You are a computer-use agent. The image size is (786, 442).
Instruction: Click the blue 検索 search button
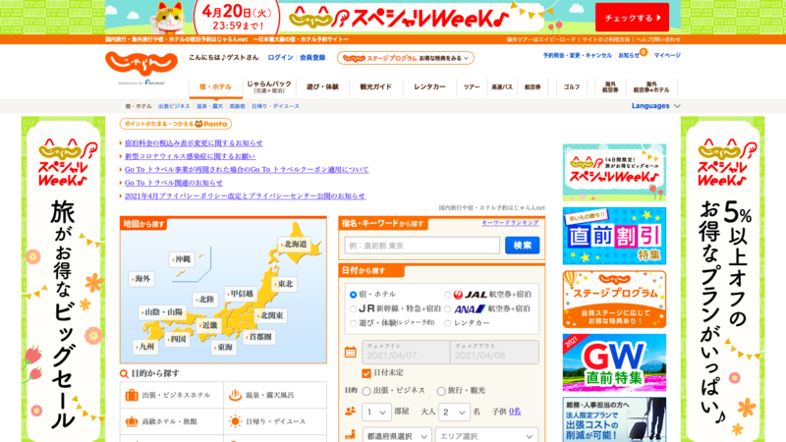click(x=523, y=245)
